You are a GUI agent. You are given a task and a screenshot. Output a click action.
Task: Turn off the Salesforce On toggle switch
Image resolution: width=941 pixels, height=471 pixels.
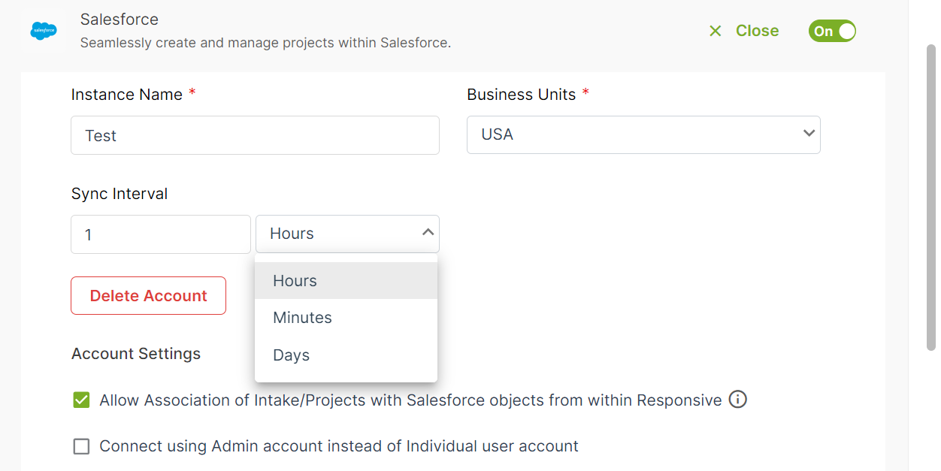click(832, 31)
